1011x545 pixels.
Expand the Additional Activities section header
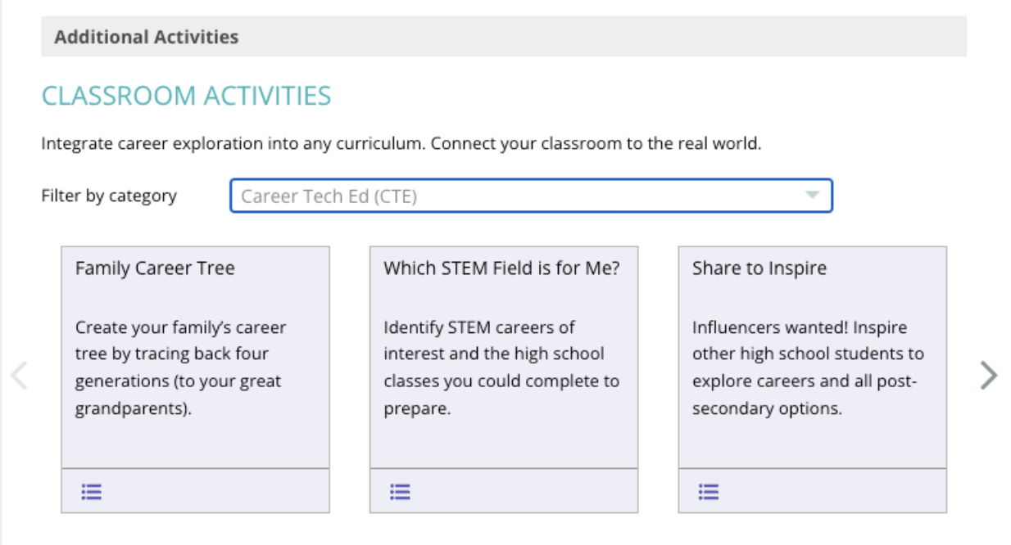pyautogui.click(x=146, y=37)
